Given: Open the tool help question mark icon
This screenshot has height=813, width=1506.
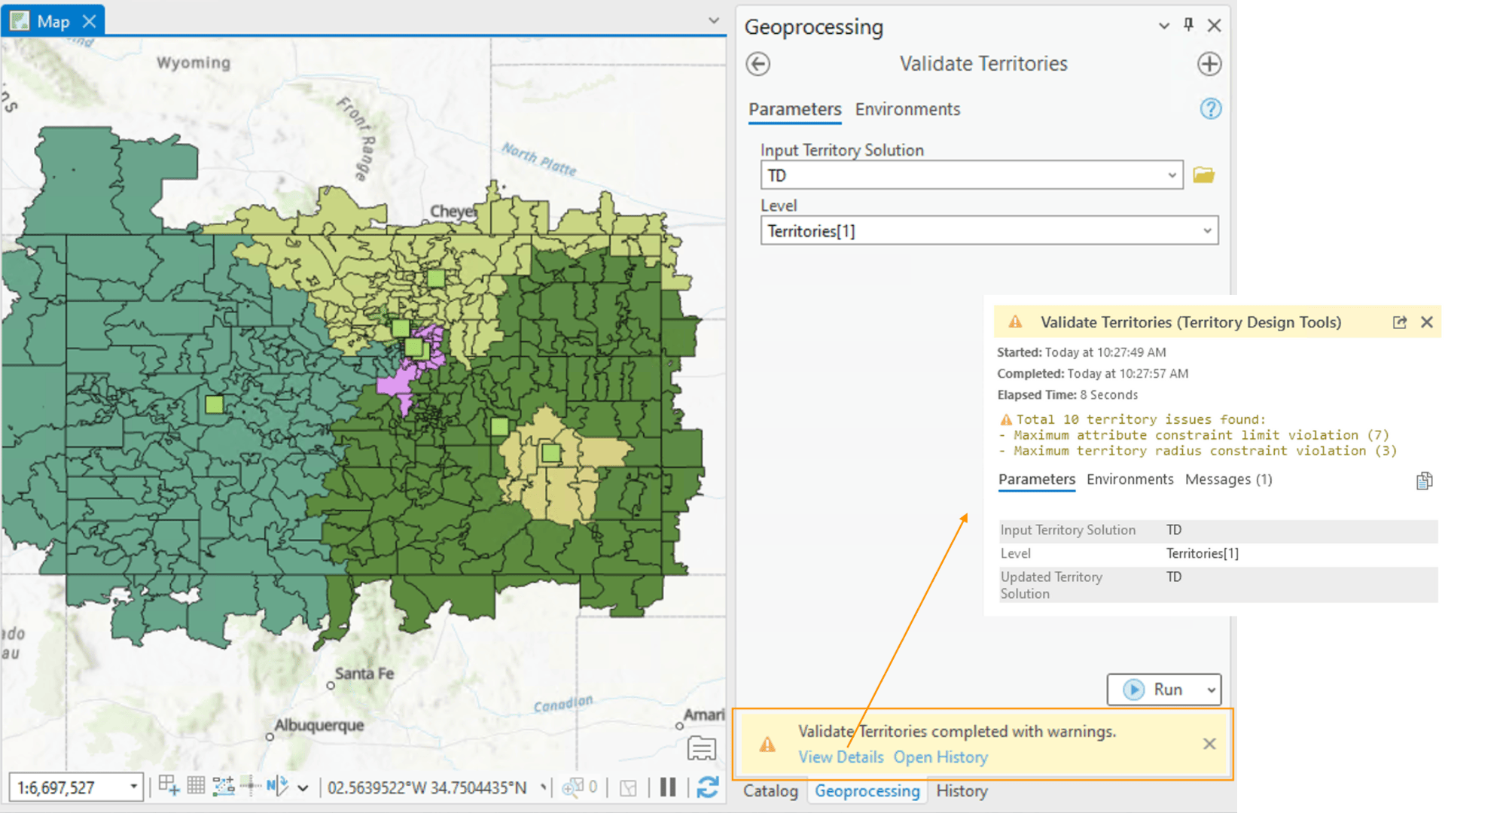Looking at the screenshot, I should point(1210,109).
